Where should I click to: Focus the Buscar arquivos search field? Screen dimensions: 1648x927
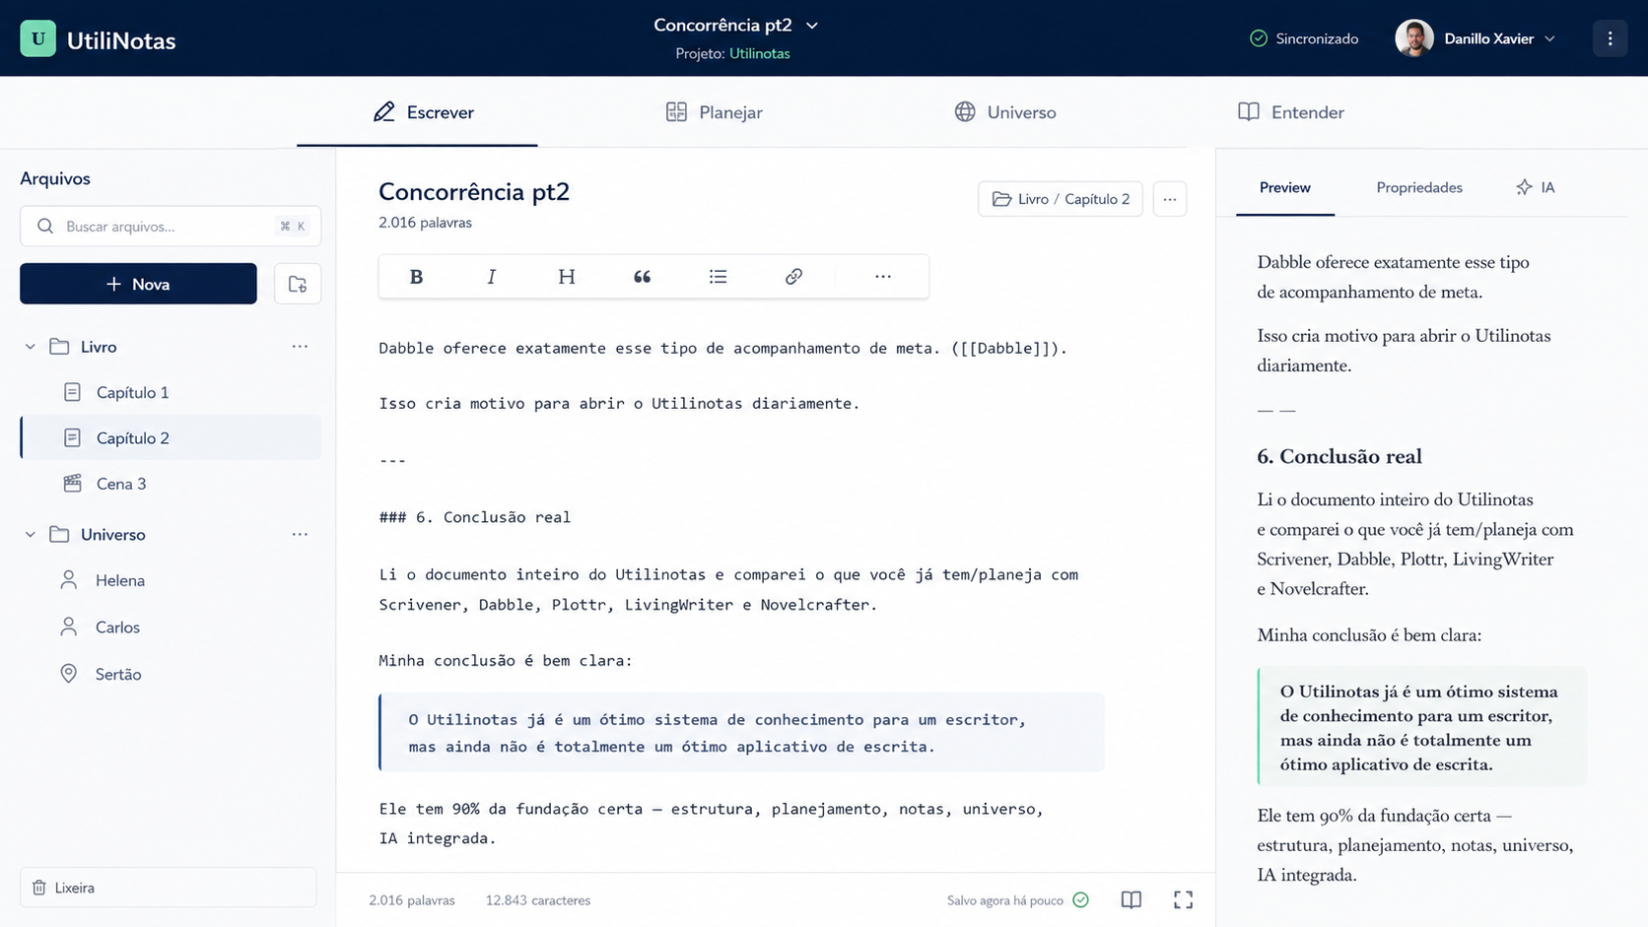coord(171,227)
